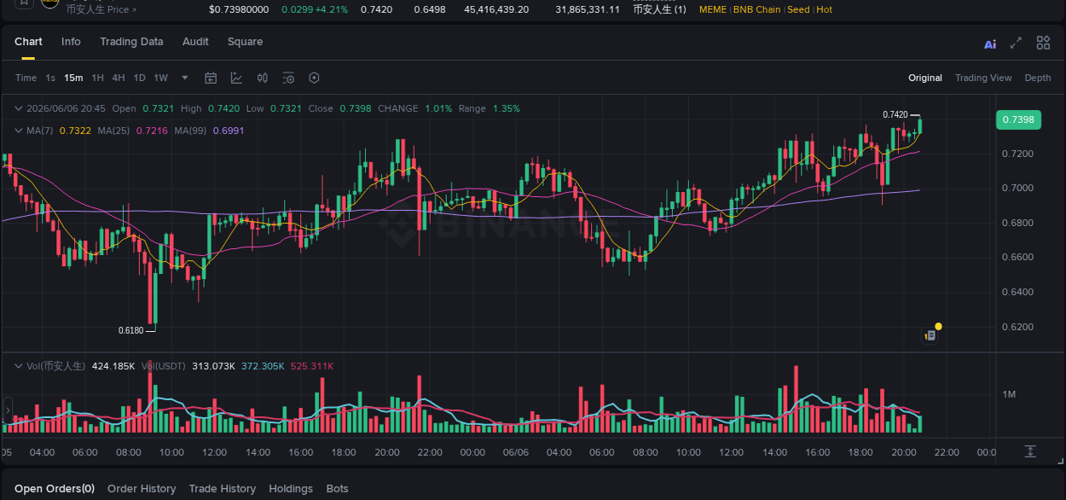Open the indicator list settings icon
Screen dimensions: 1066x500
pos(288,78)
